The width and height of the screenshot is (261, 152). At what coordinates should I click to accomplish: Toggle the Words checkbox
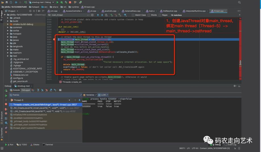click(x=149, y=15)
